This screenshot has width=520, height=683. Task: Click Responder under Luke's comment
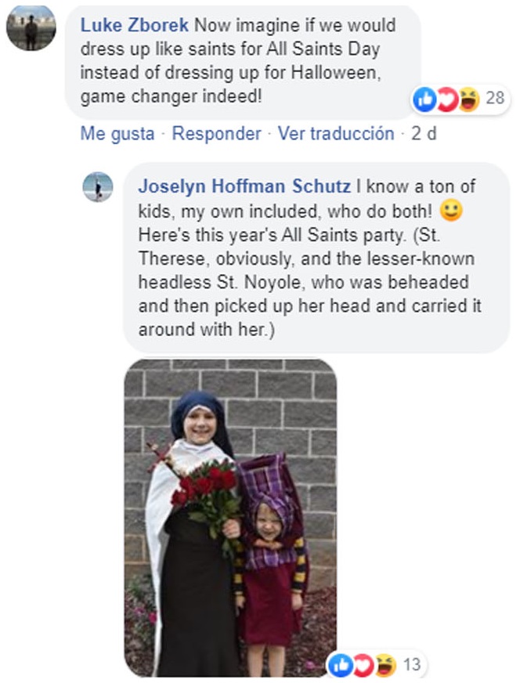click(x=216, y=133)
